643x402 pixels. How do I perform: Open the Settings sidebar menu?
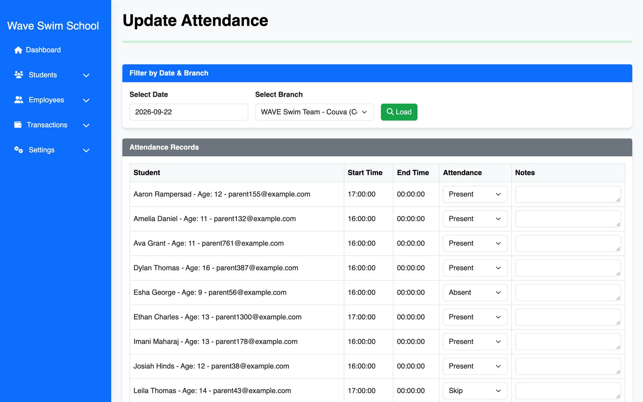52,150
